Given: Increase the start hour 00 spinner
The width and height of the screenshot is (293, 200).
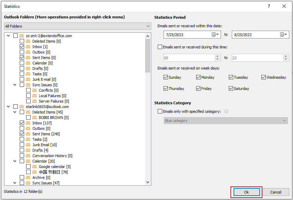Looking at the screenshot, I should click(x=217, y=56).
